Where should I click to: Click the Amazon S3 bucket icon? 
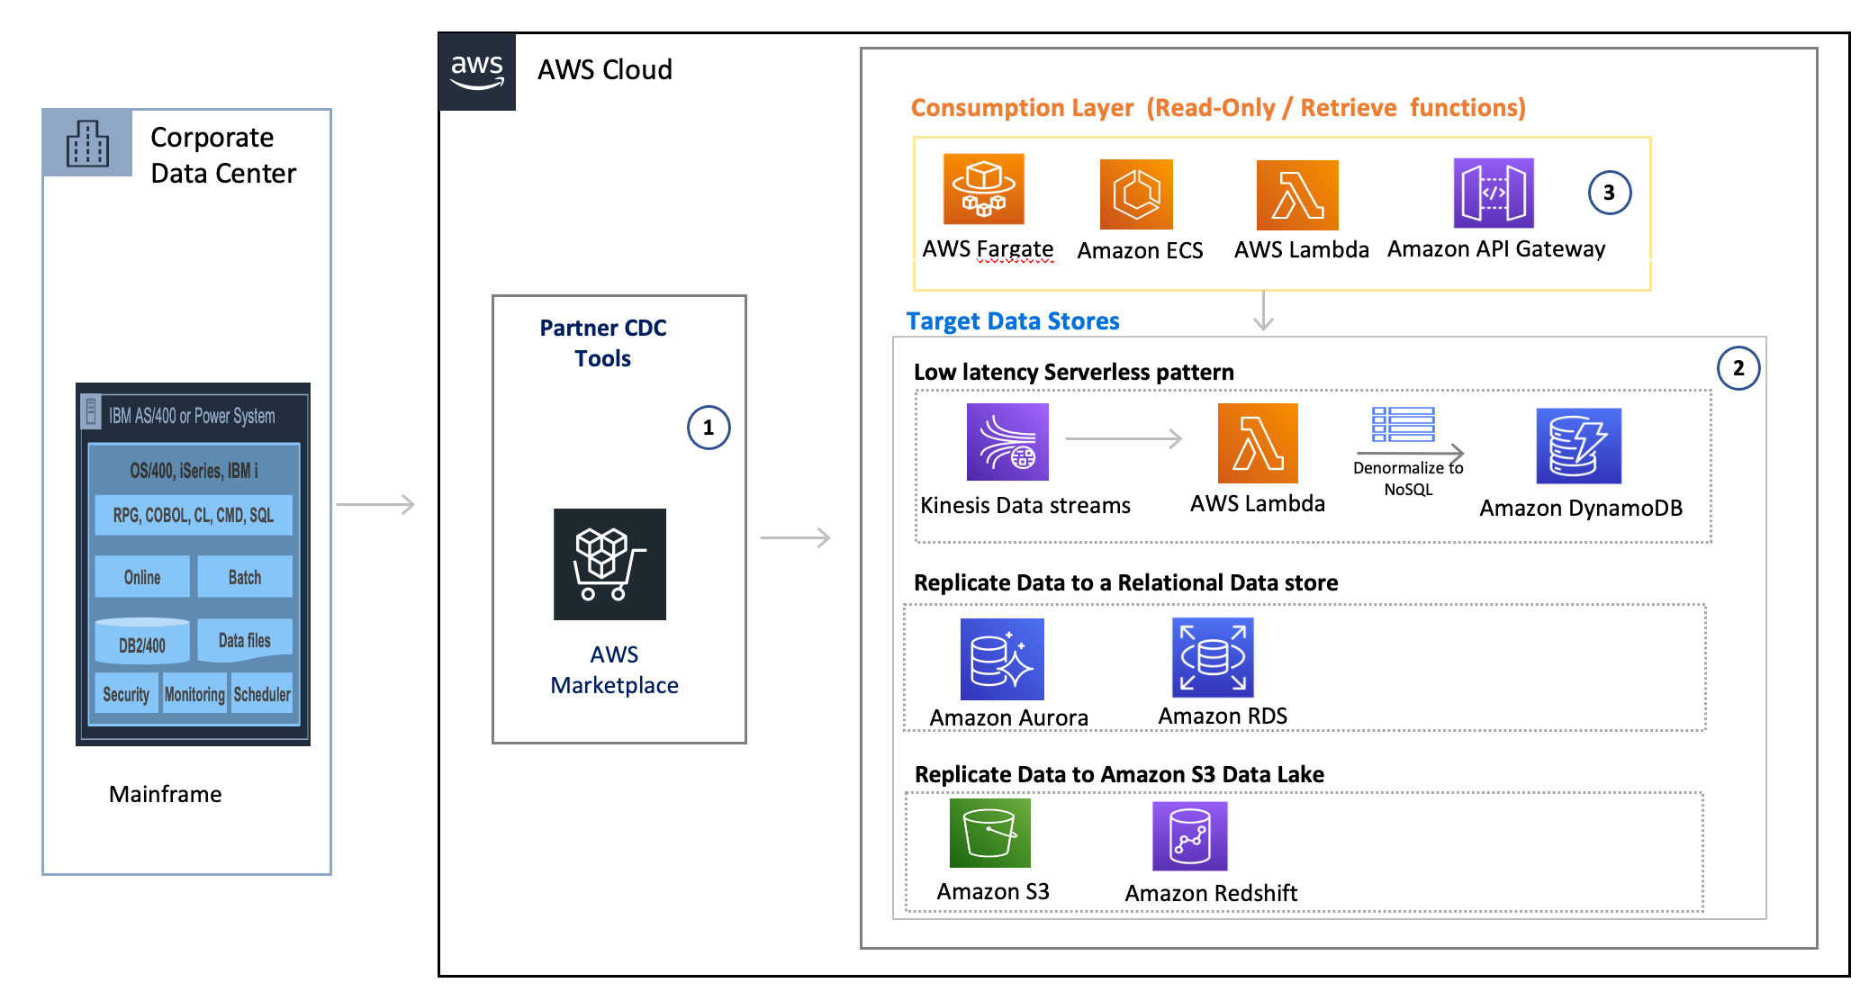[x=989, y=835]
